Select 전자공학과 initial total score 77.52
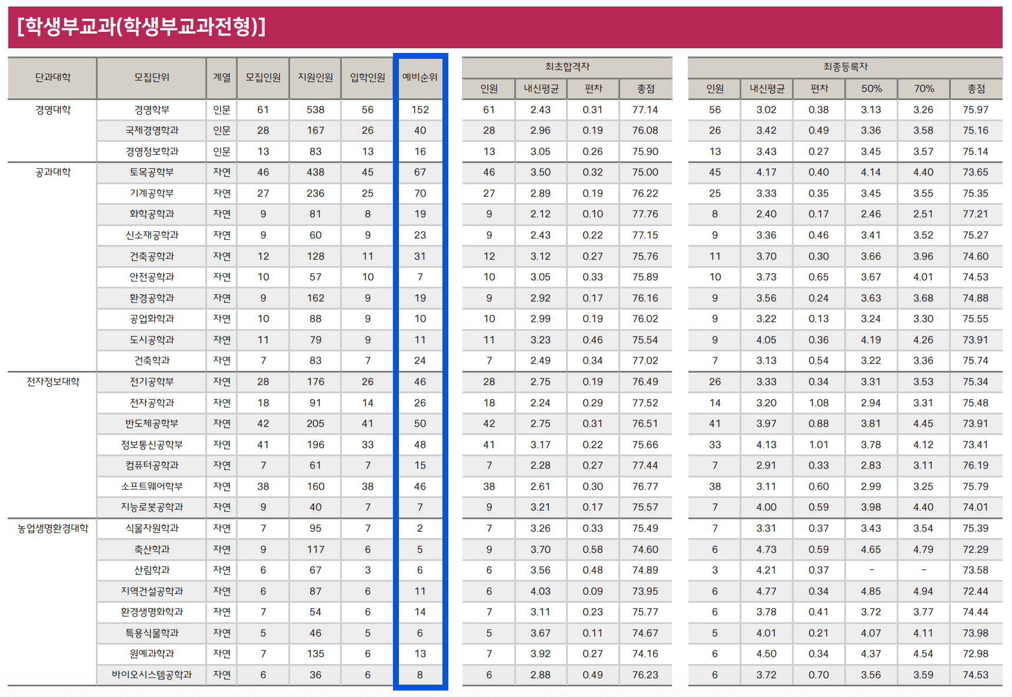 645,403
